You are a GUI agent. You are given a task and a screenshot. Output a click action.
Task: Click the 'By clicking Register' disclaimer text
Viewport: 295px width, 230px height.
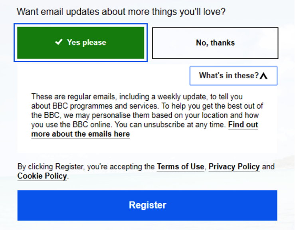[x=146, y=171]
